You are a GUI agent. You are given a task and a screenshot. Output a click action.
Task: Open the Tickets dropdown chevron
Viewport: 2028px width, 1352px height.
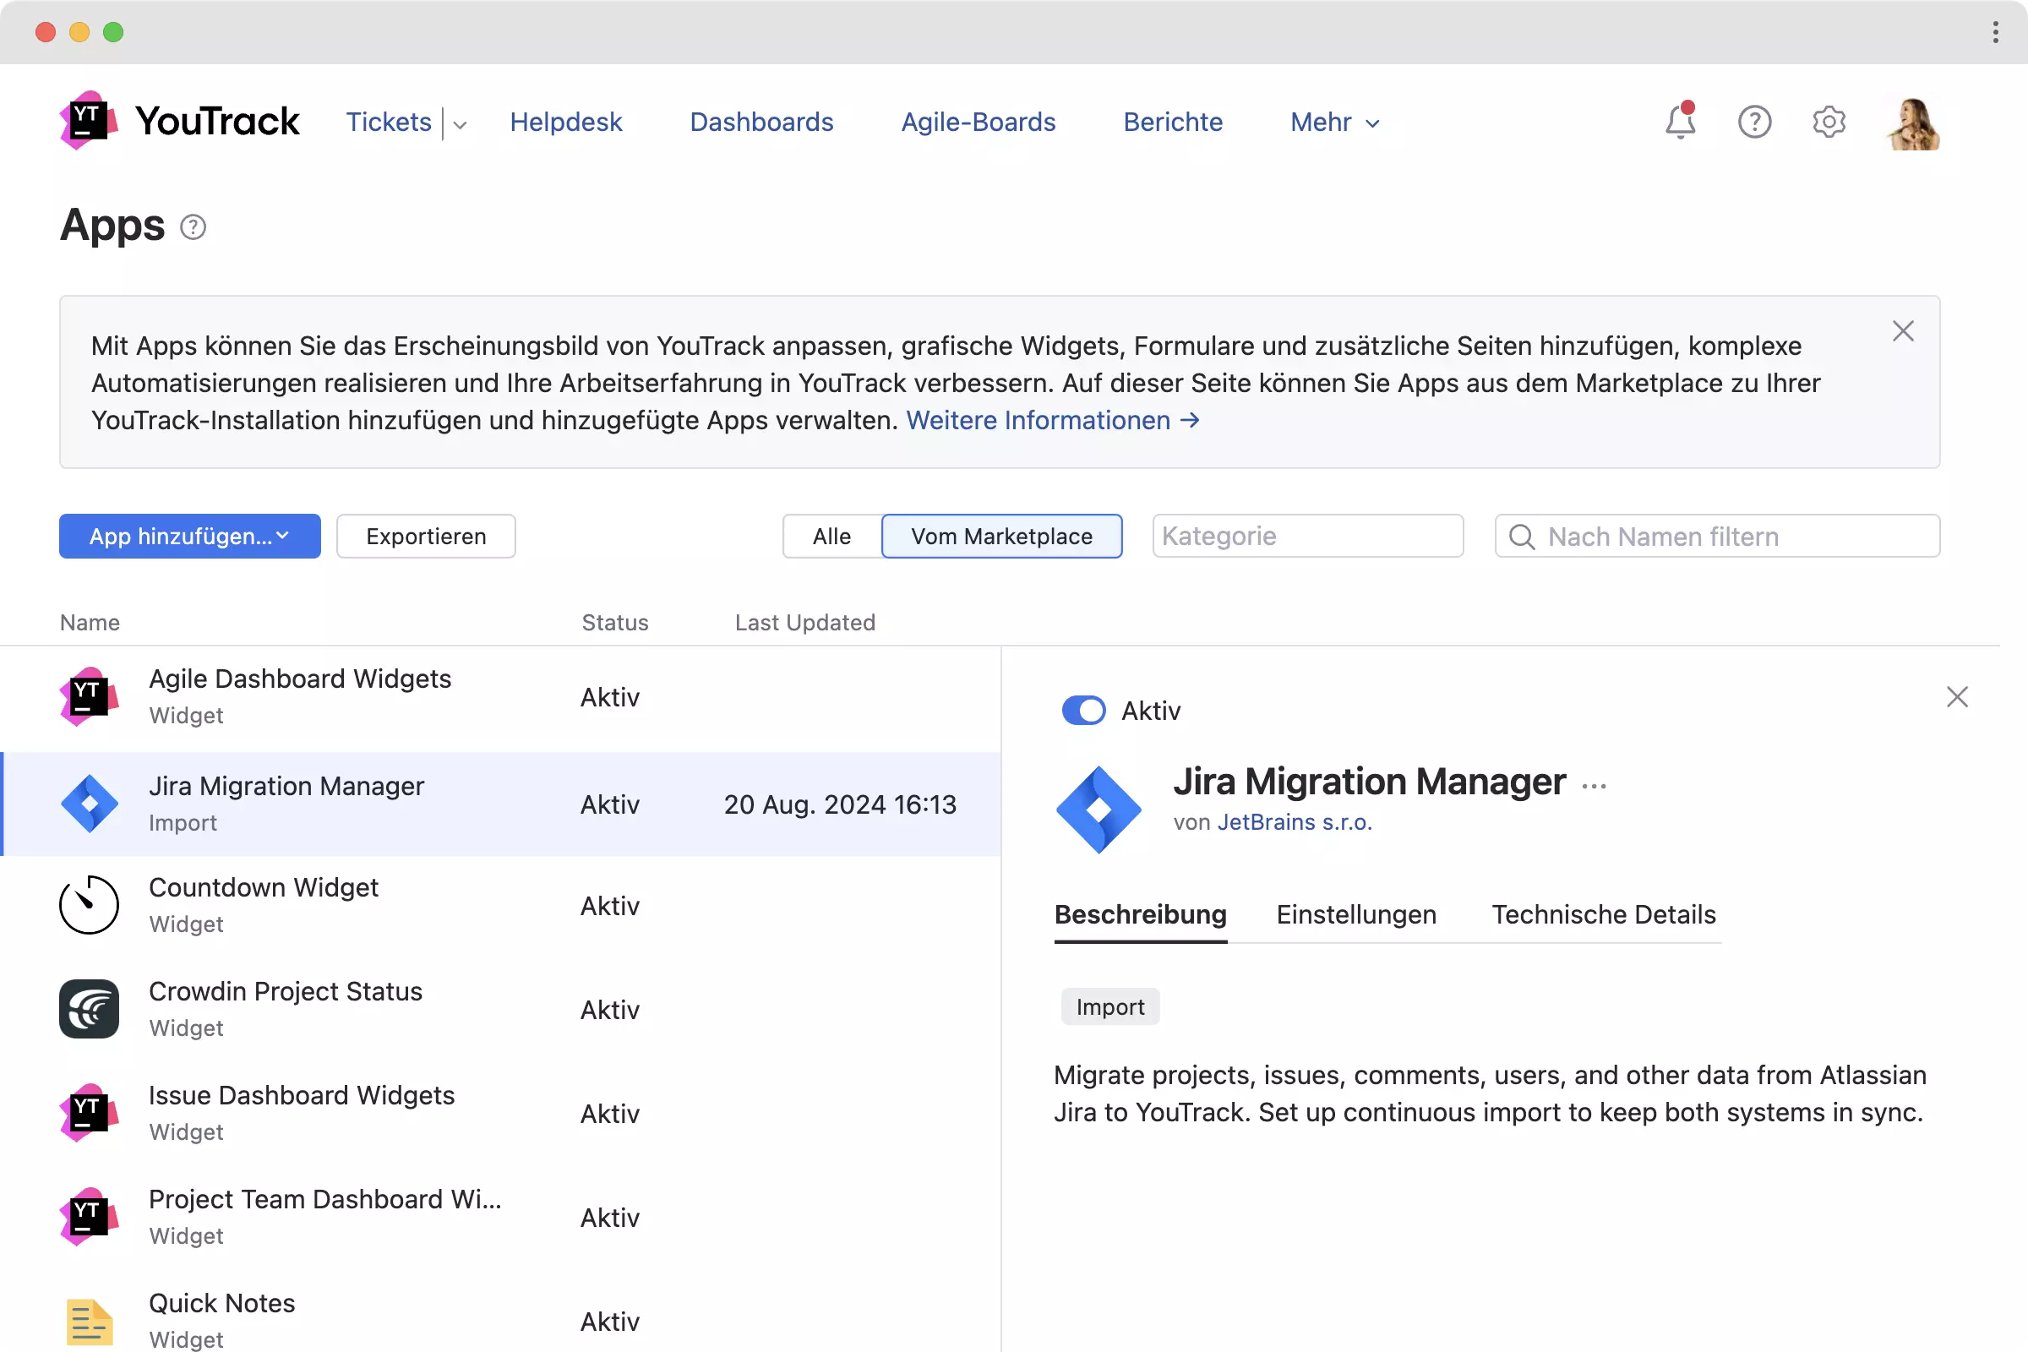click(461, 124)
